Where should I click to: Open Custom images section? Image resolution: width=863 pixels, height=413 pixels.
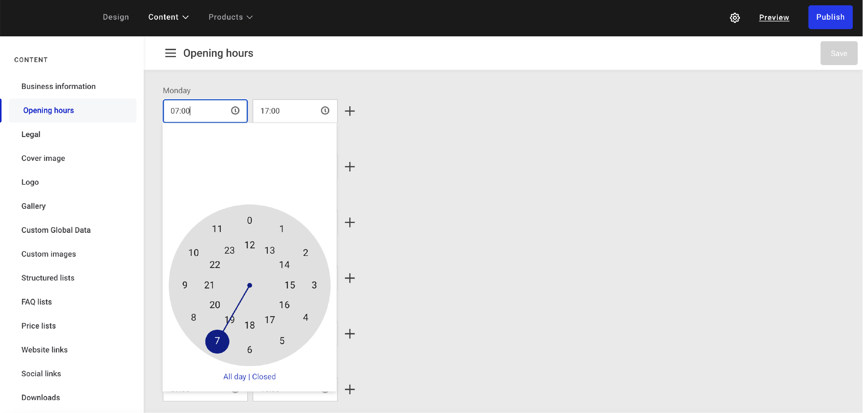[49, 254]
